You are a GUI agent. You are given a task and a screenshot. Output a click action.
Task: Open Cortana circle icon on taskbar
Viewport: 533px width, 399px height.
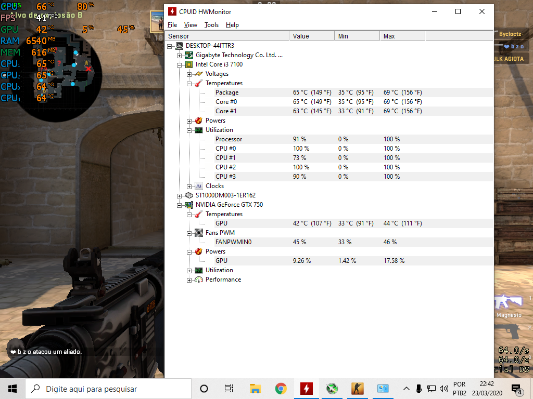pos(204,389)
